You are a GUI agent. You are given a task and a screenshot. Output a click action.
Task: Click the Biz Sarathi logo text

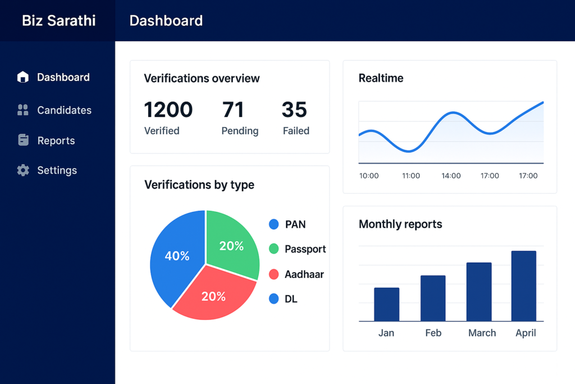(58, 21)
